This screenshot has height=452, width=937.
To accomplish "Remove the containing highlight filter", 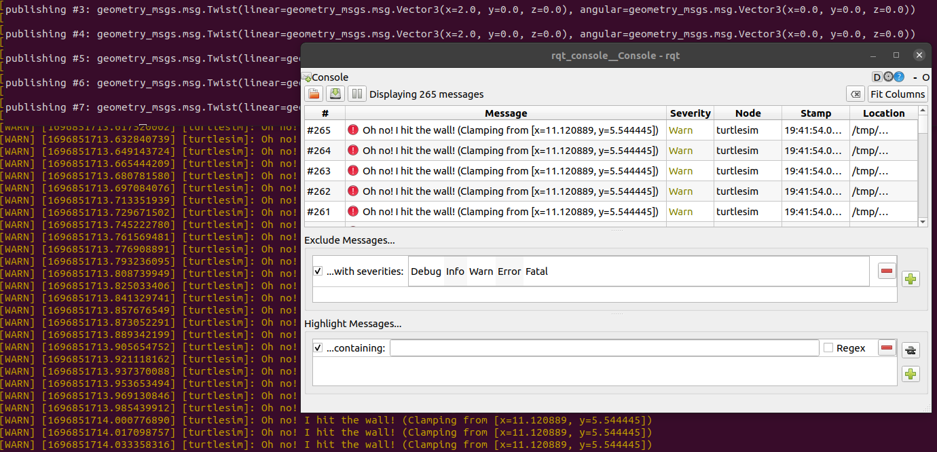I will (887, 348).
